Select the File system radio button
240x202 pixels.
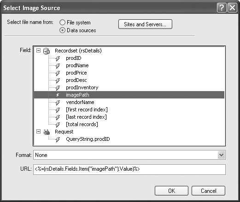62,23
